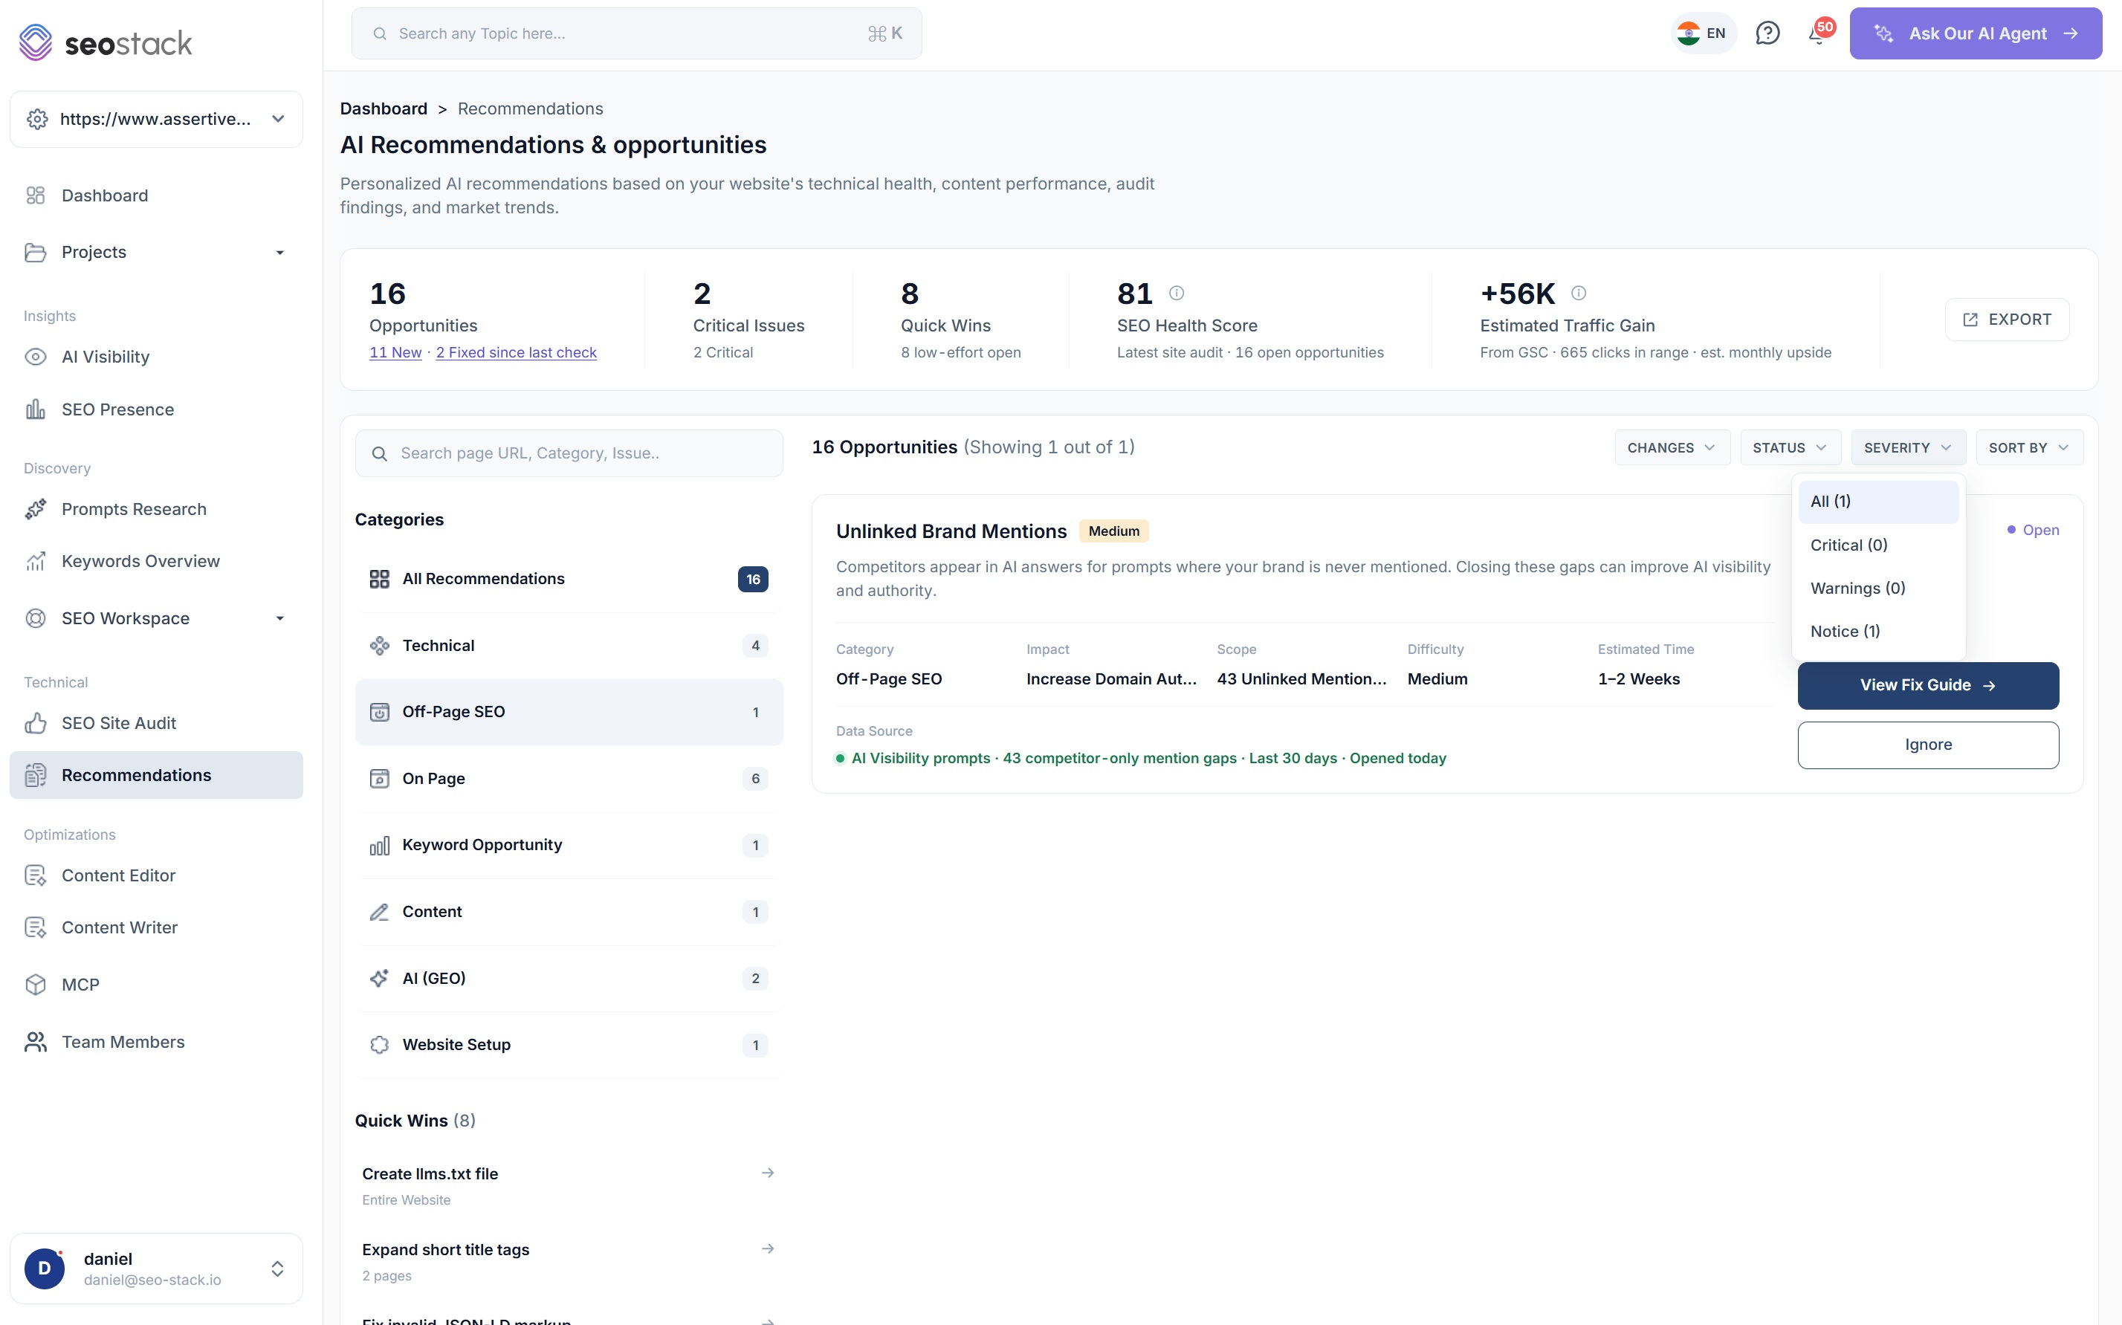Click the Keywords Overview chart icon
Viewport: 2122px width, 1325px height.
tap(35, 561)
